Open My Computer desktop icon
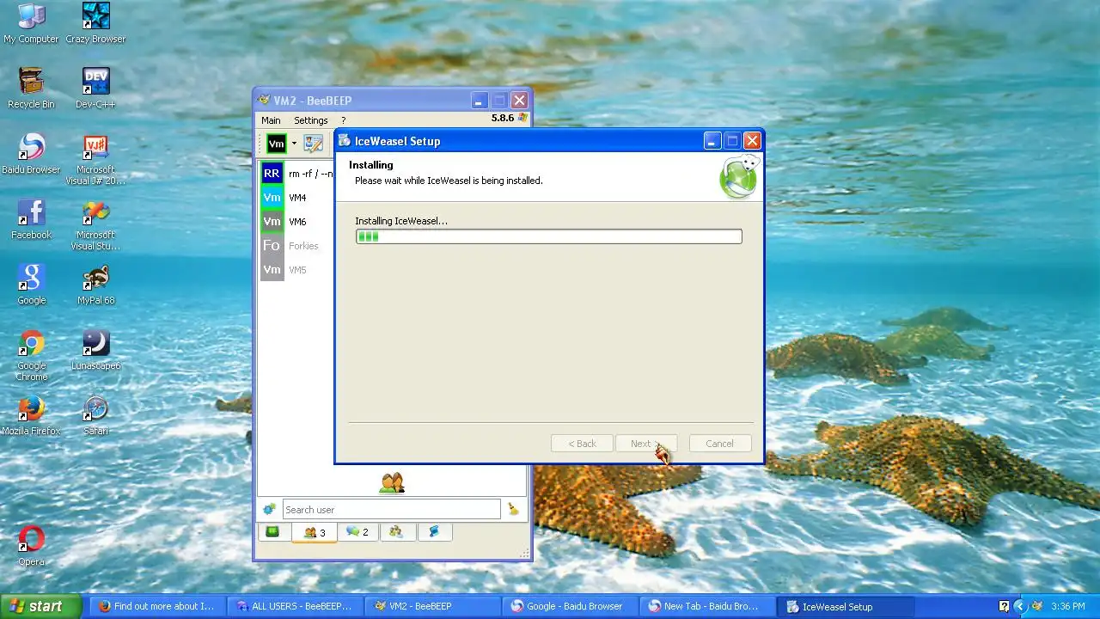The image size is (1100, 619). 31,23
